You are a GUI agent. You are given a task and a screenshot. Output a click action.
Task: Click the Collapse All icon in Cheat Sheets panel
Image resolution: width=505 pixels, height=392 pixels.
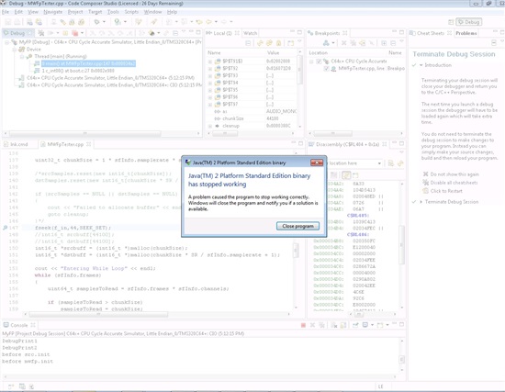click(x=494, y=43)
